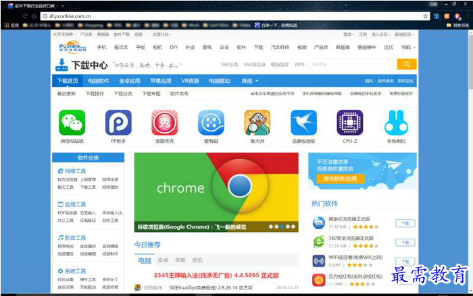The height and width of the screenshot is (296, 473).
Task: Select the 下载首页 nav tab
Action: pyautogui.click(x=68, y=81)
